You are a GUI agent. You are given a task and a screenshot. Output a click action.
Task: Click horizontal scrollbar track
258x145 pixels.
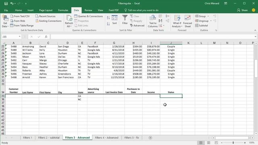click(x=232, y=138)
